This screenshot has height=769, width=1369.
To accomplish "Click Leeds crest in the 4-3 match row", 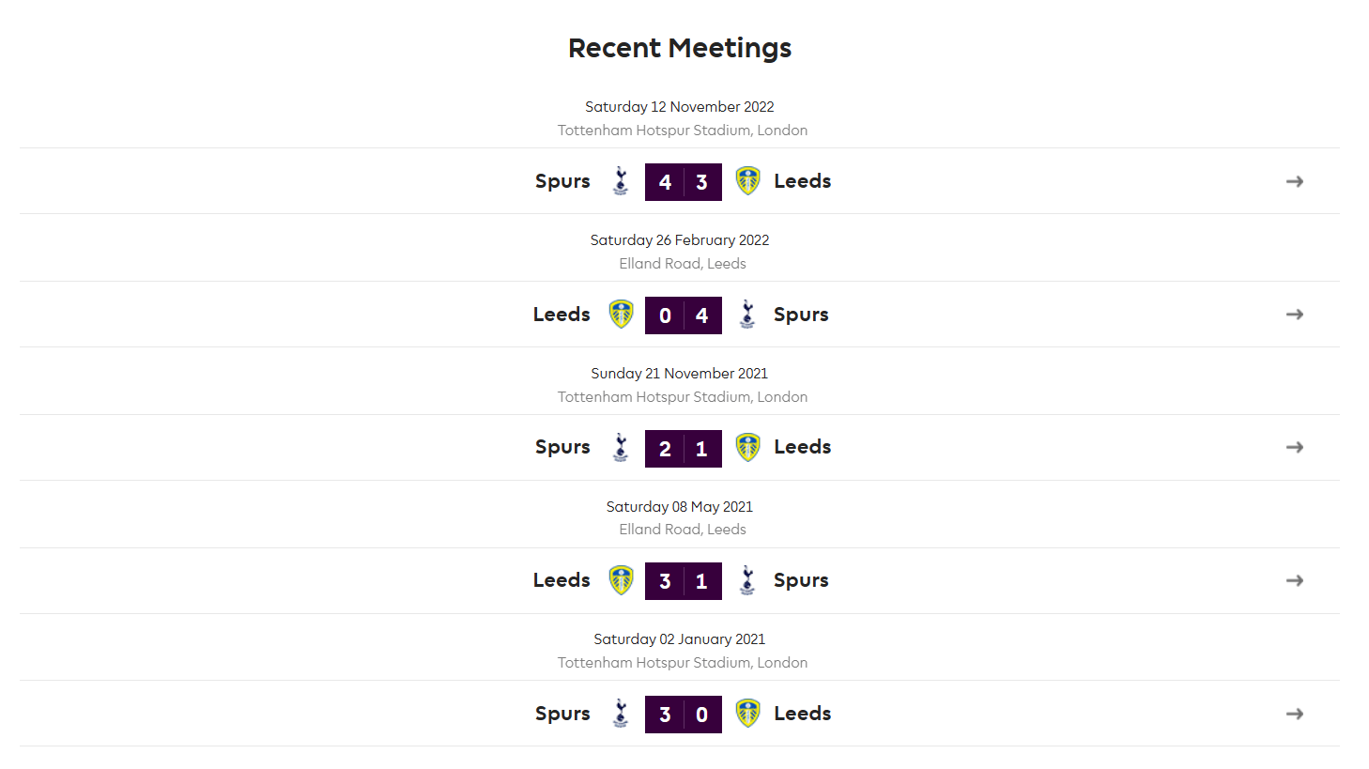I will (747, 180).
